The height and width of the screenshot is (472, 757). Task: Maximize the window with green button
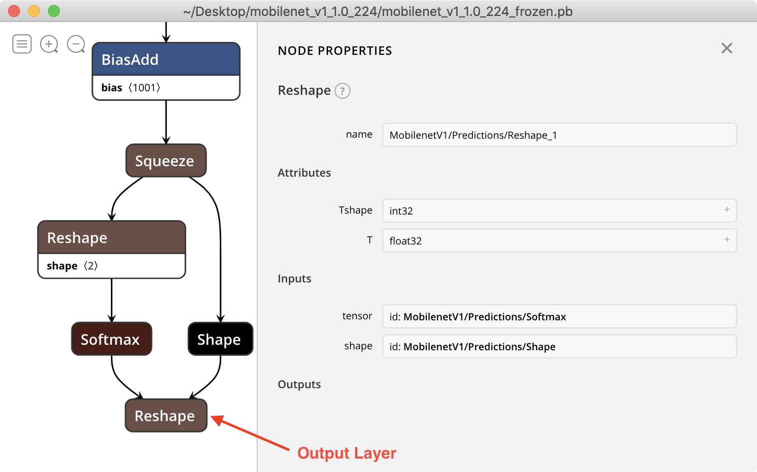pos(54,11)
